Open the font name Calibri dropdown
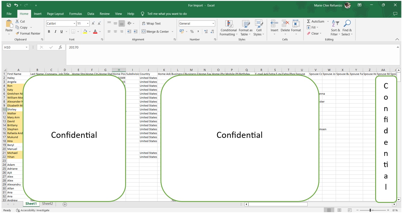The image size is (402, 214). (x=74, y=23)
